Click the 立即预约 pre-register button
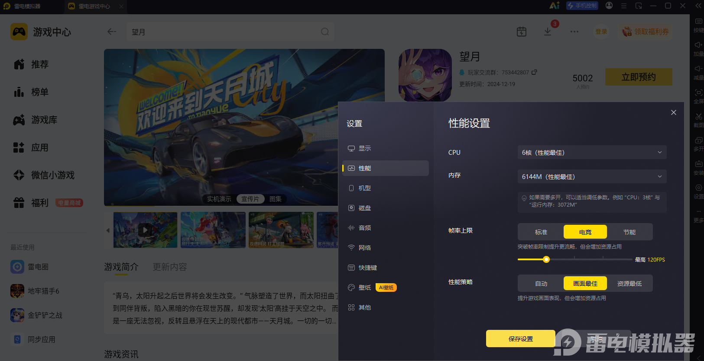704x361 pixels. (x=639, y=77)
